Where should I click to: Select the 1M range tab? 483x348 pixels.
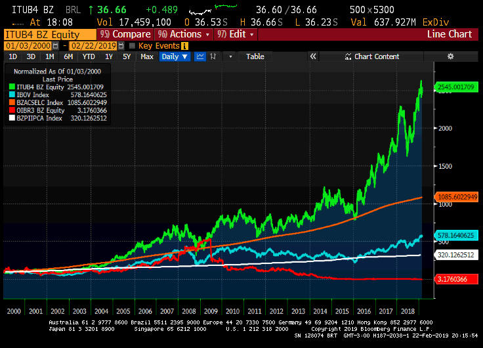tap(50, 56)
